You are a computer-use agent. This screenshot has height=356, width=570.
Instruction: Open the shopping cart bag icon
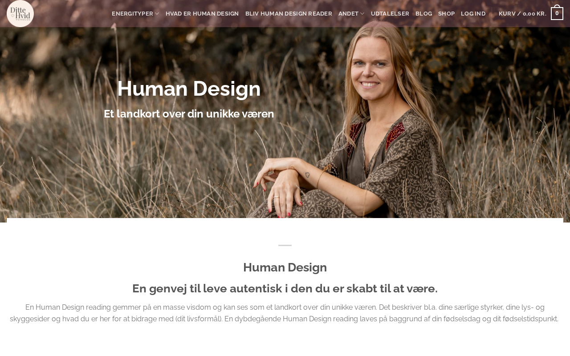pyautogui.click(x=557, y=13)
